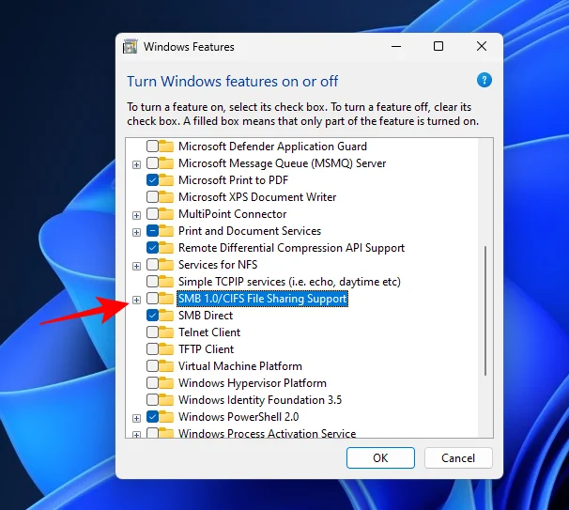The image size is (569, 510).
Task: Click the blue help question mark icon
Action: pos(484,80)
